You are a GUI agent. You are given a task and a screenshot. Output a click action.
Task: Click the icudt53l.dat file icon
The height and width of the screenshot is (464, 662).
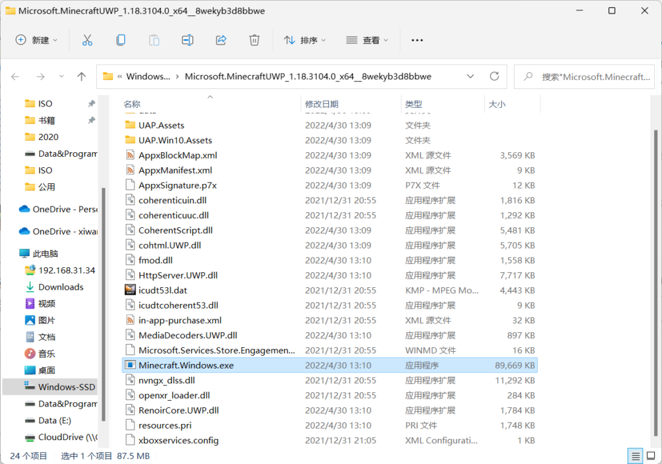pyautogui.click(x=130, y=290)
